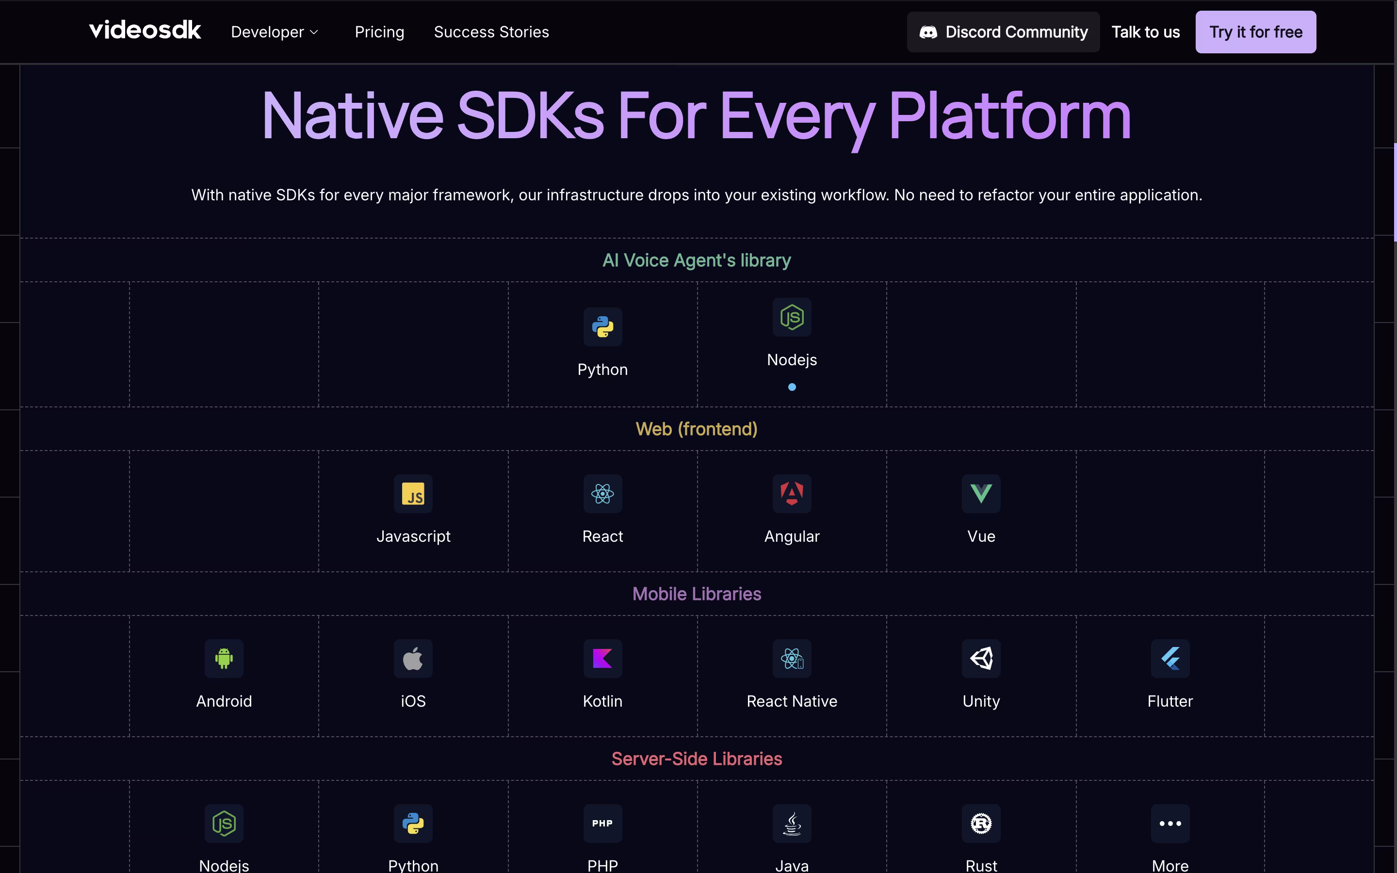Select the Kotlin library icon
The image size is (1397, 873).
click(x=602, y=658)
